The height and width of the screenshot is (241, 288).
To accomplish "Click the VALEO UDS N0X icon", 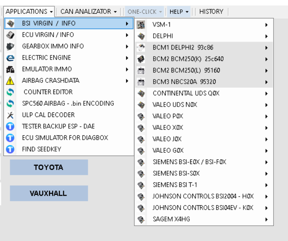I will 141,105.
